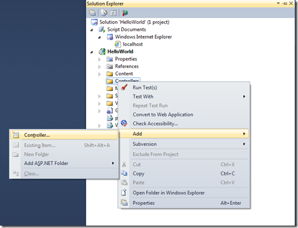The image size is (298, 228).
Task: Click the Refresh toolbar icon
Action: (x=113, y=13)
